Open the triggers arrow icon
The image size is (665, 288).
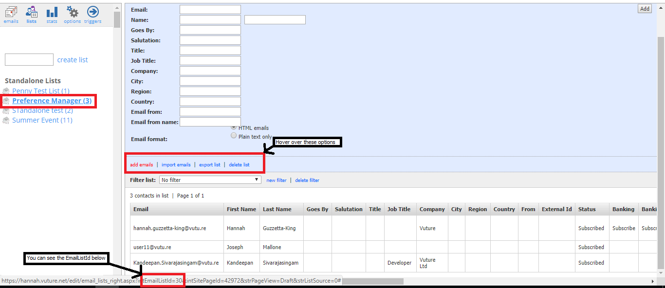(x=92, y=12)
